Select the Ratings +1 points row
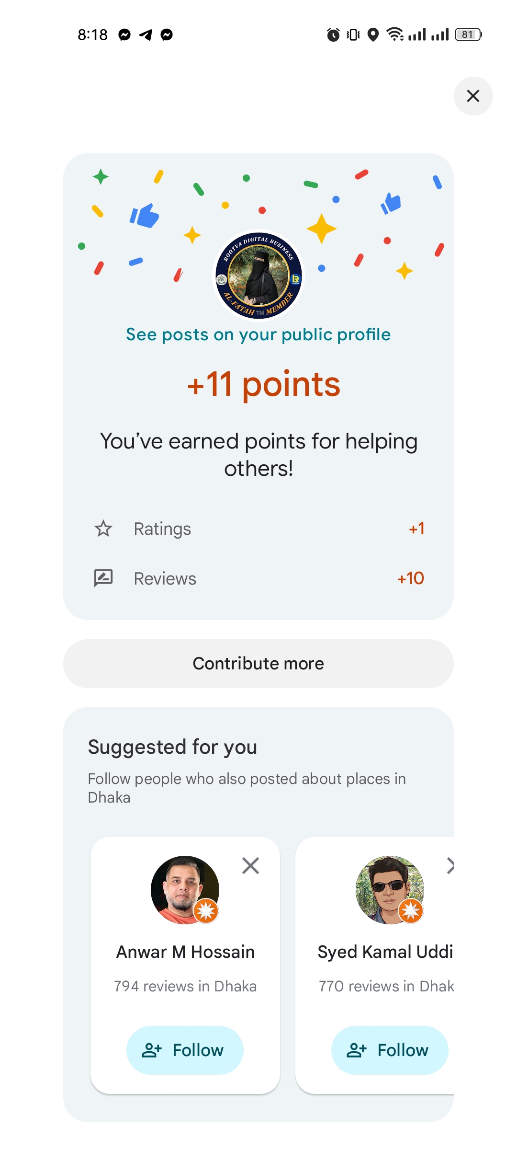 [x=258, y=529]
